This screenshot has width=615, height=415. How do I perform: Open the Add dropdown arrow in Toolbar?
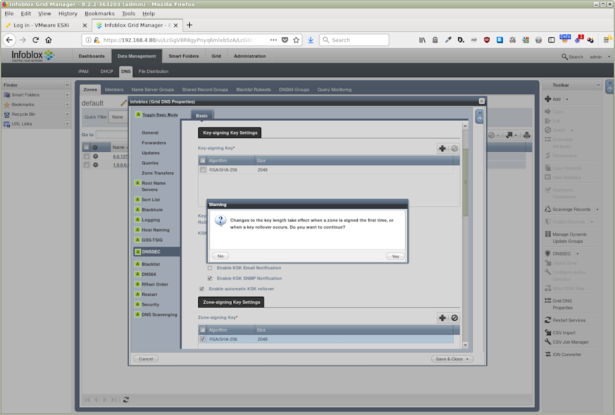click(x=567, y=100)
